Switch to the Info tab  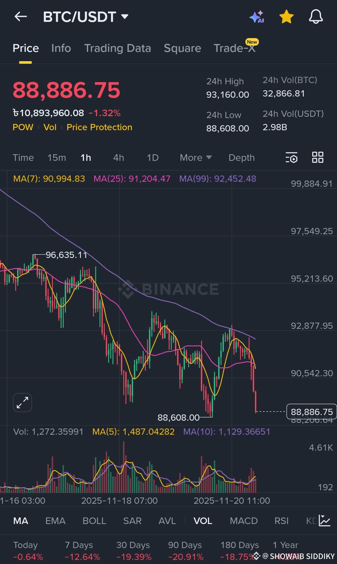pyautogui.click(x=61, y=48)
